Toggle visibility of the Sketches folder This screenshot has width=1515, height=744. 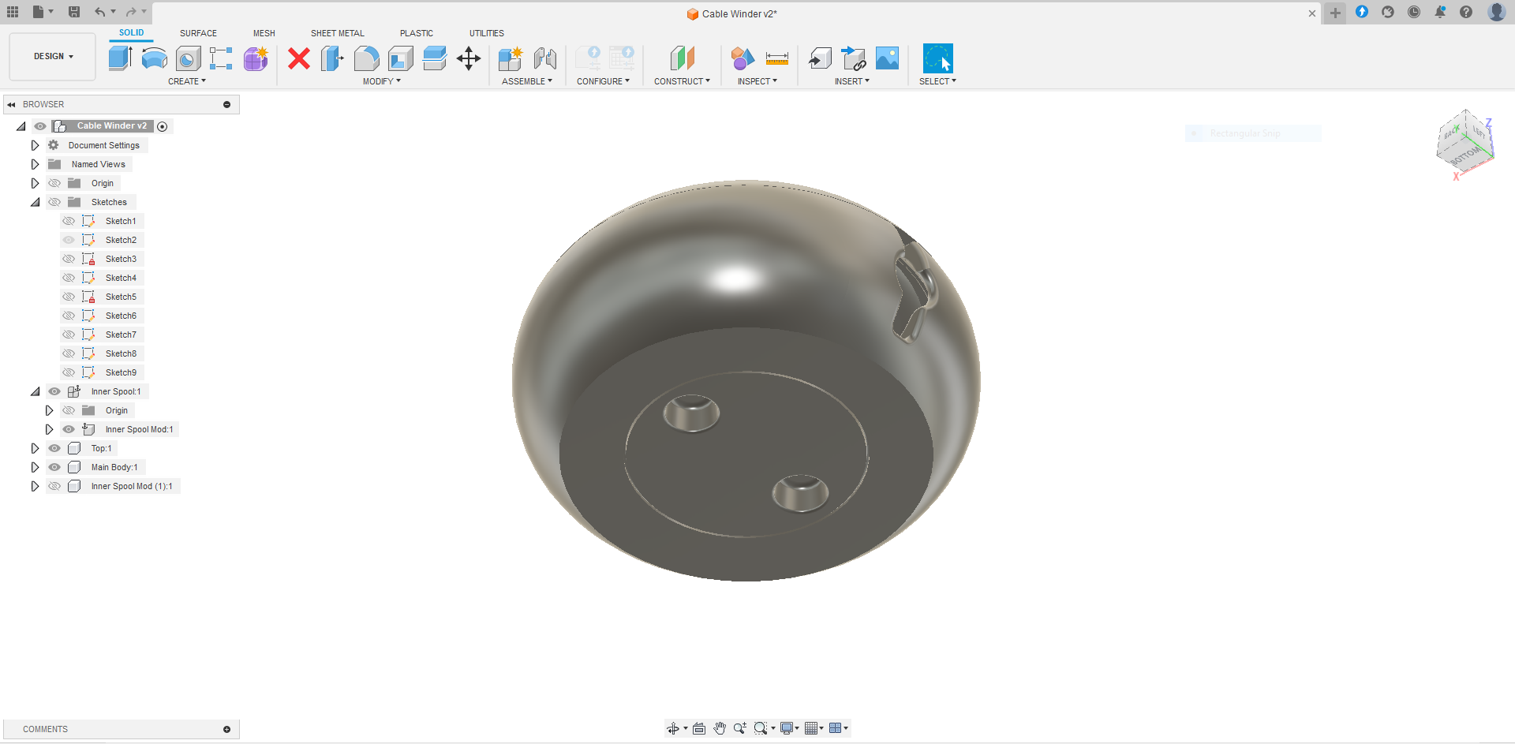pos(54,202)
